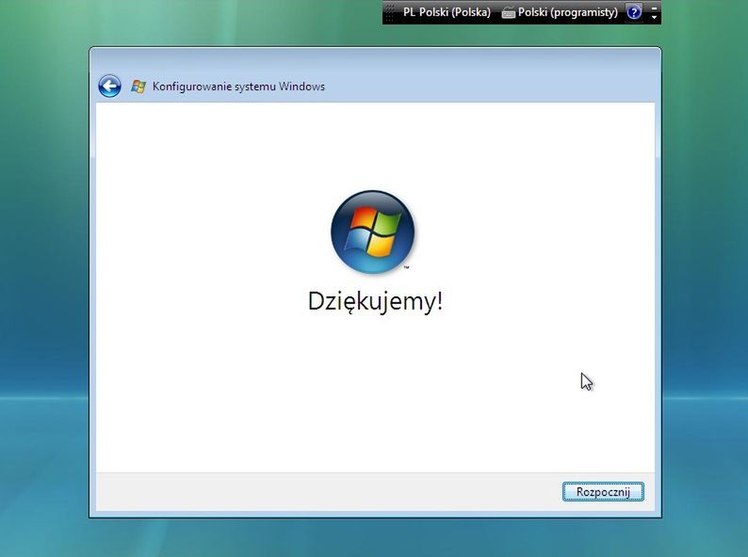Image resolution: width=748 pixels, height=557 pixels.
Task: Go back with the blue arrow button
Action: [x=109, y=87]
